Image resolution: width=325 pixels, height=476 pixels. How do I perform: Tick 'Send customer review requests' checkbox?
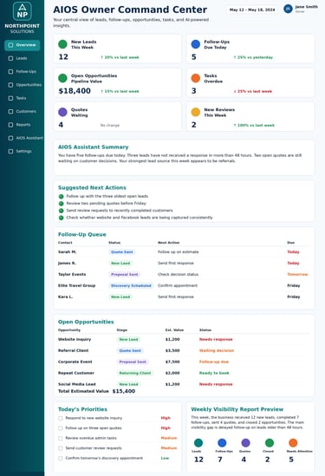coord(61,448)
